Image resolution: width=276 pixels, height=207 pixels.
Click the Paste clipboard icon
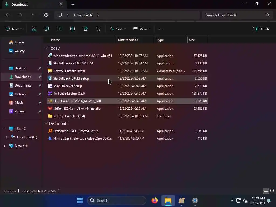(x=60, y=29)
